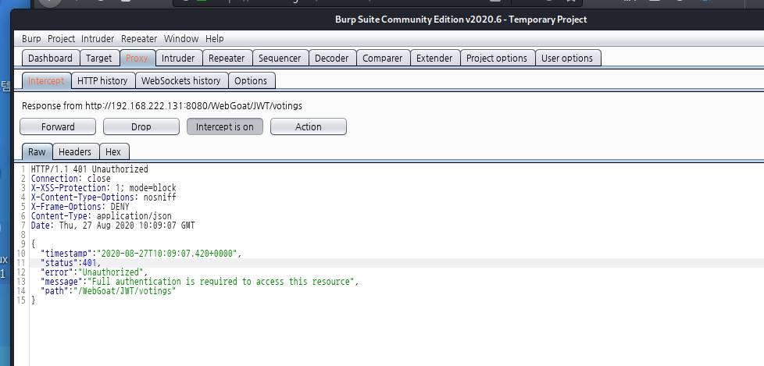764x366 pixels.
Task: Switch to User options tab
Action: pos(567,58)
